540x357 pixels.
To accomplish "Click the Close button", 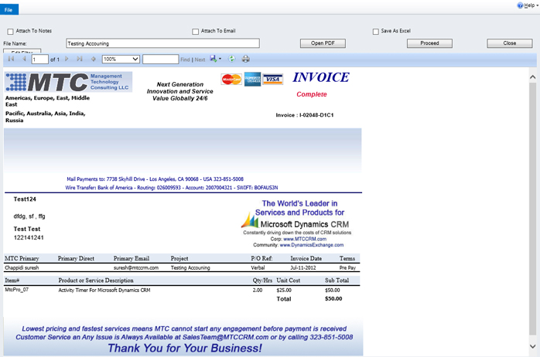I will tap(509, 43).
